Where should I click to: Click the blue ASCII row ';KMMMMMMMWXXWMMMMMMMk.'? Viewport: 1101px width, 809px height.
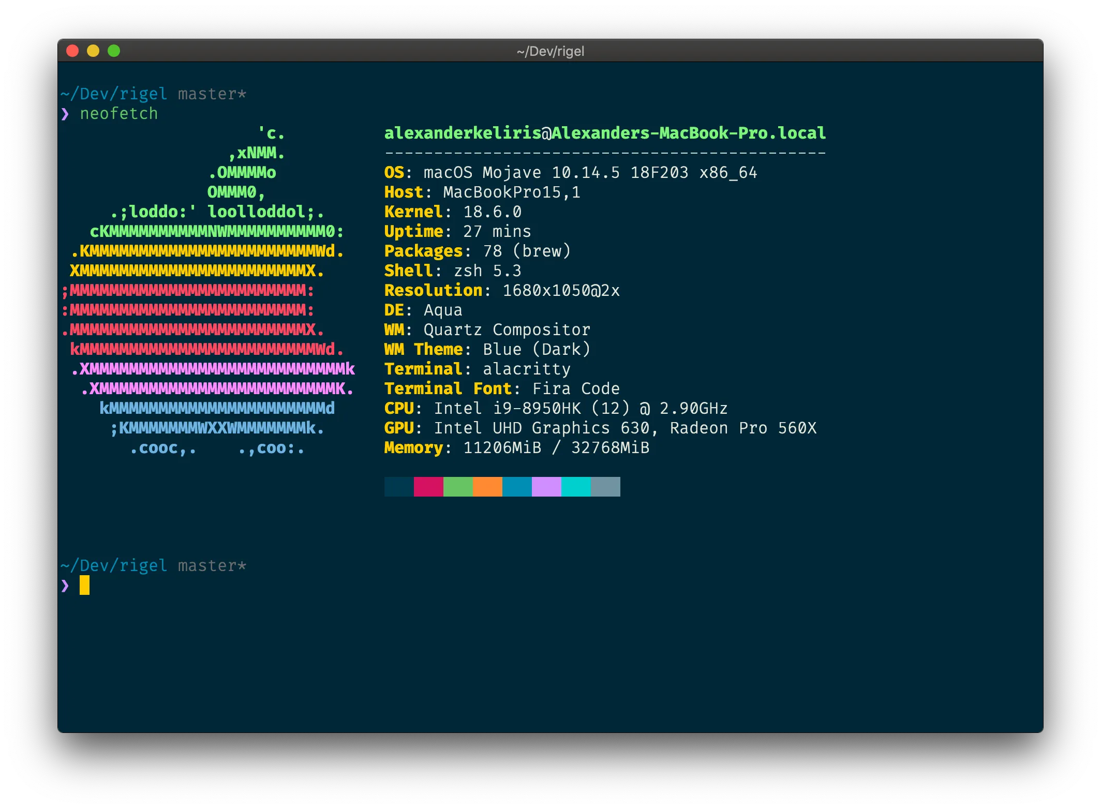[x=217, y=428]
